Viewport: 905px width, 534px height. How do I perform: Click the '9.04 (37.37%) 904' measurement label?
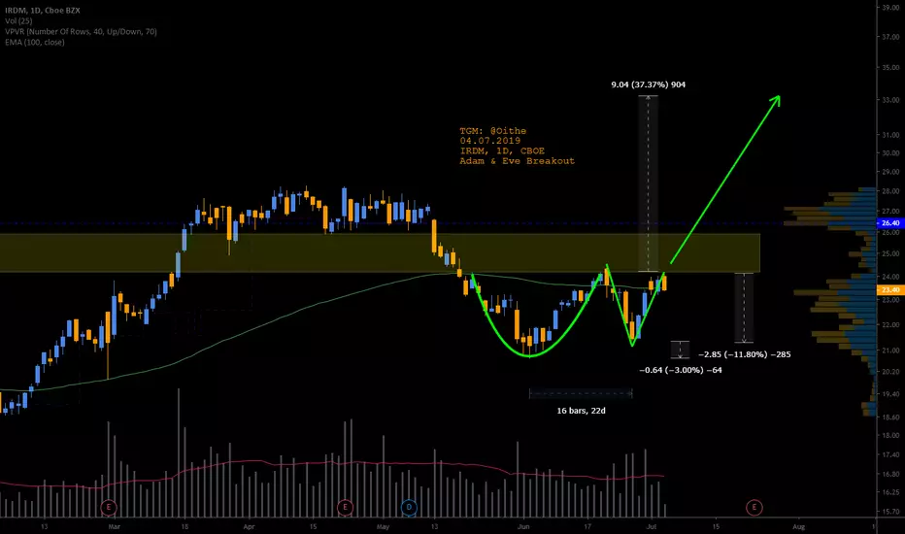[648, 84]
